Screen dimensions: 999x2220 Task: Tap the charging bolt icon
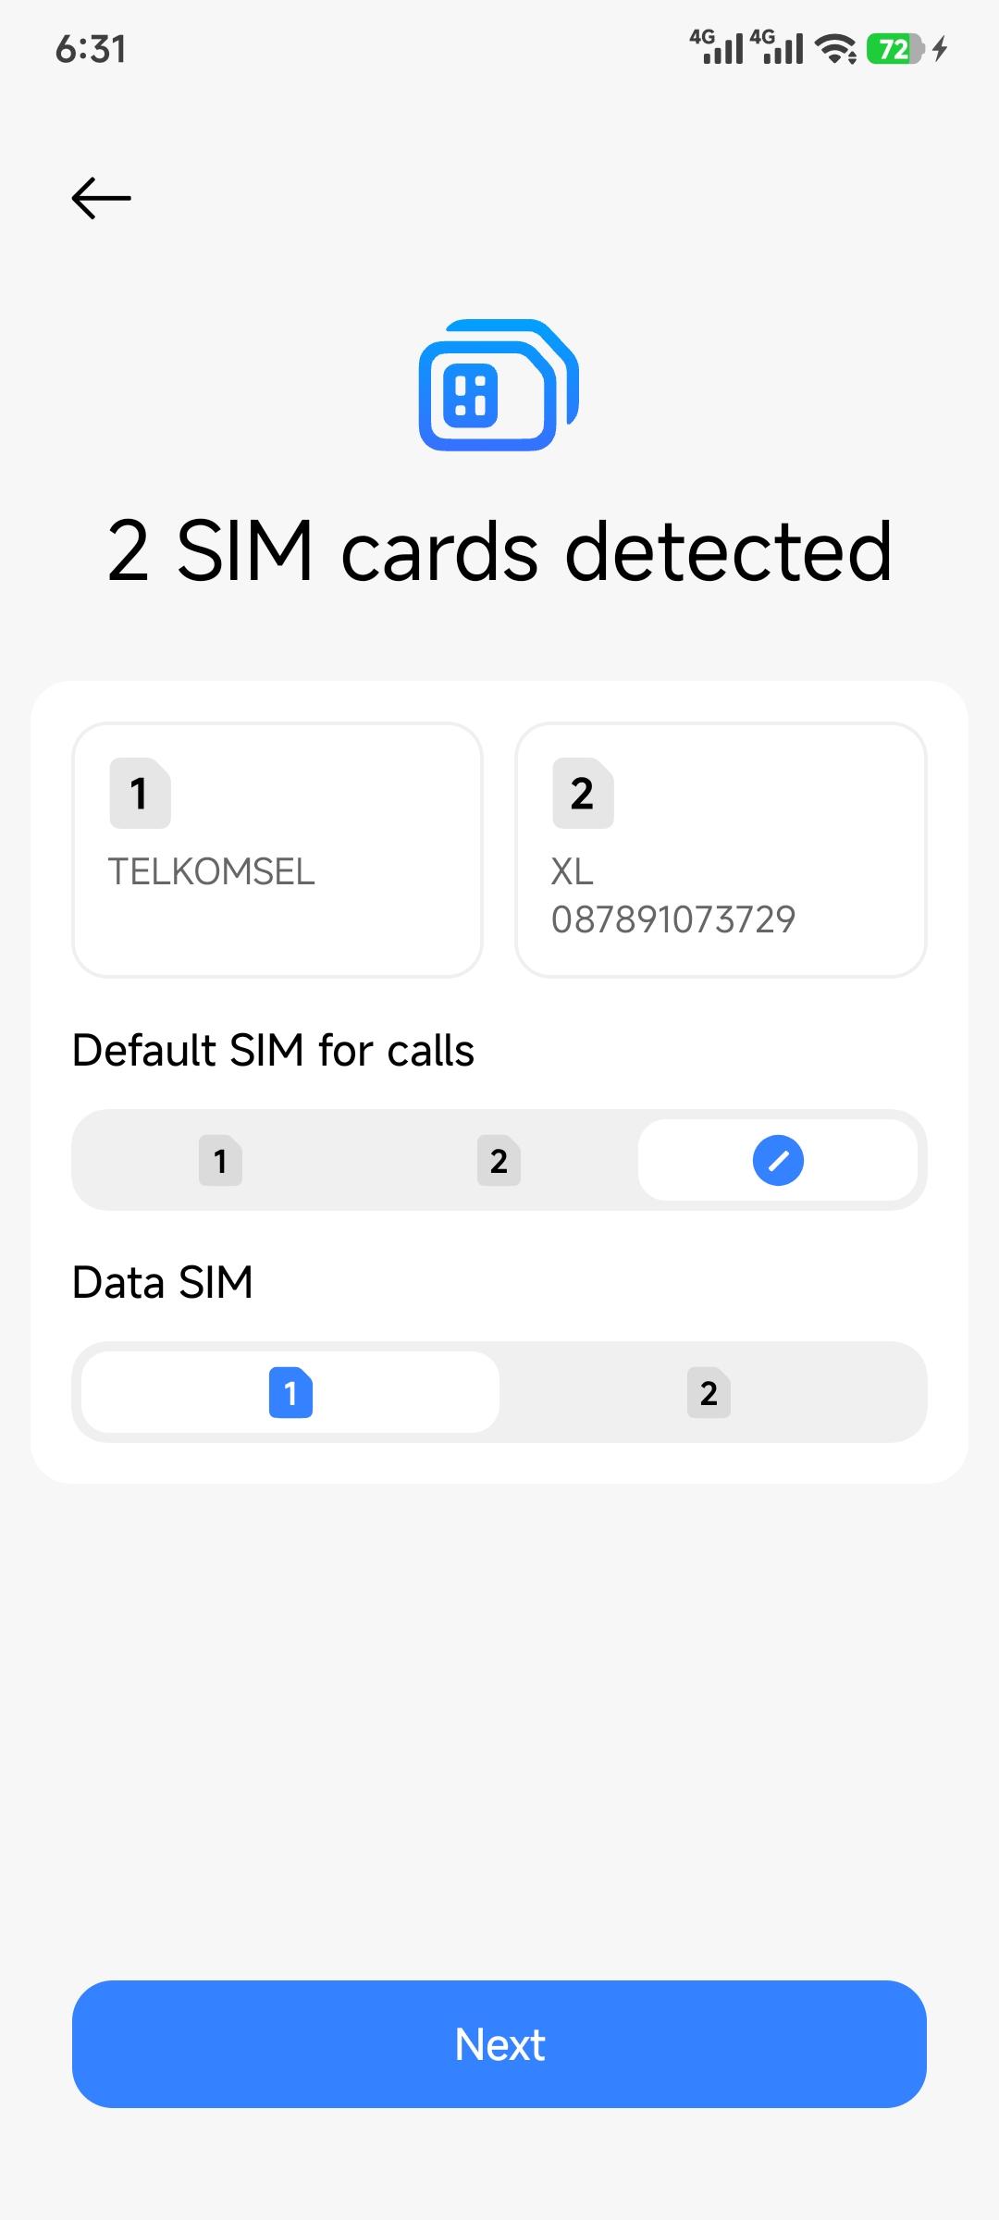click(941, 49)
